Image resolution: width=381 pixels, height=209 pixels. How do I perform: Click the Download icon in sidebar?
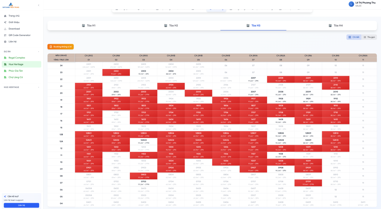tap(5, 29)
